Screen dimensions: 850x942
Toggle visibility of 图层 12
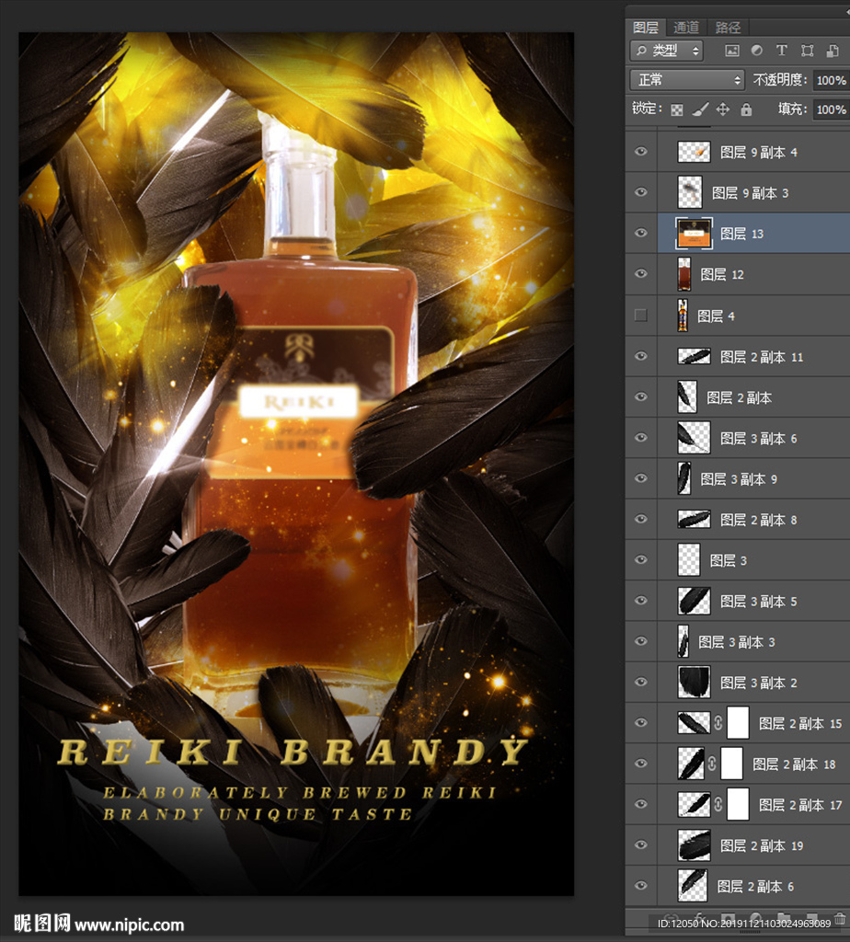[641, 274]
